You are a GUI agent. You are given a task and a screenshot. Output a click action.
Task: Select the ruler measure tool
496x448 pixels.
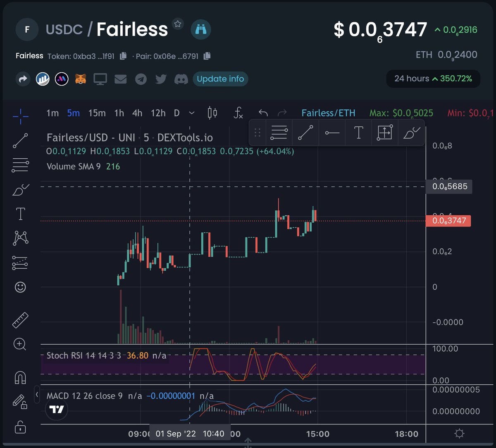pos(20,320)
